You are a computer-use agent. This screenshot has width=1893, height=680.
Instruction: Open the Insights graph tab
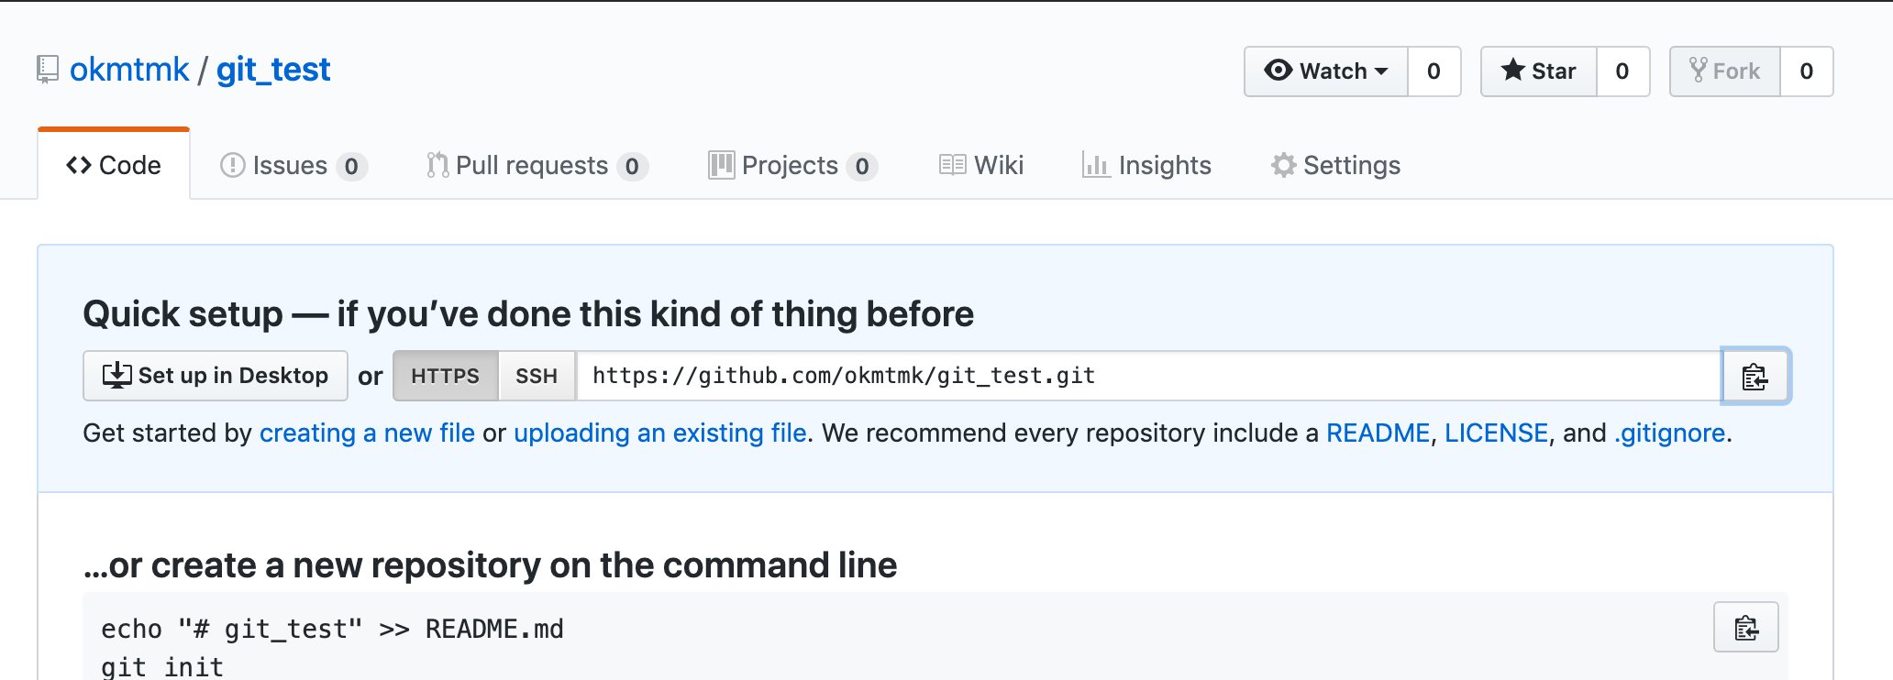(x=1146, y=165)
